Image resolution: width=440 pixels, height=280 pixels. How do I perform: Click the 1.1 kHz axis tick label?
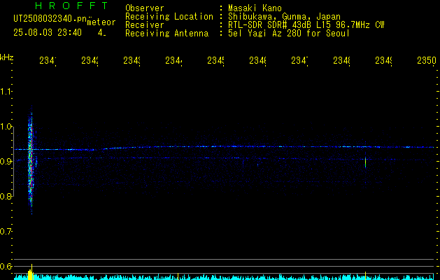pos(6,91)
